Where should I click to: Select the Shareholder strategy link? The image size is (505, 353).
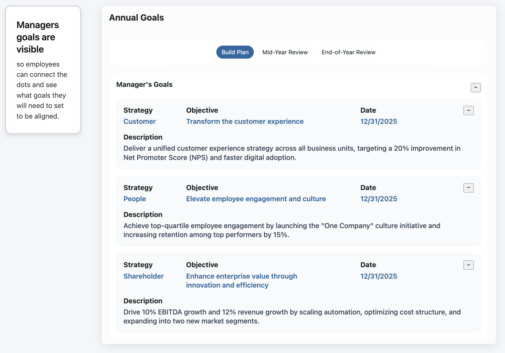tap(143, 276)
